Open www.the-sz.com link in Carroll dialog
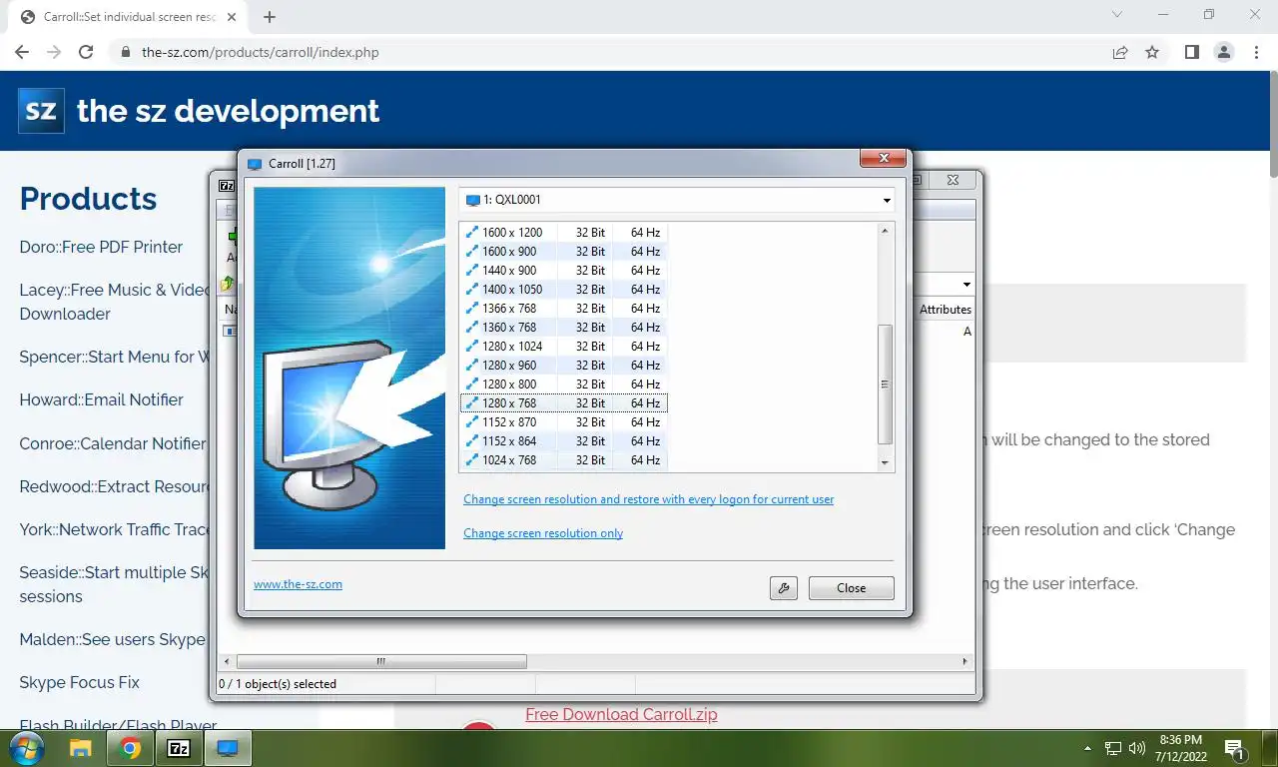Image resolution: width=1278 pixels, height=767 pixels. (x=298, y=584)
